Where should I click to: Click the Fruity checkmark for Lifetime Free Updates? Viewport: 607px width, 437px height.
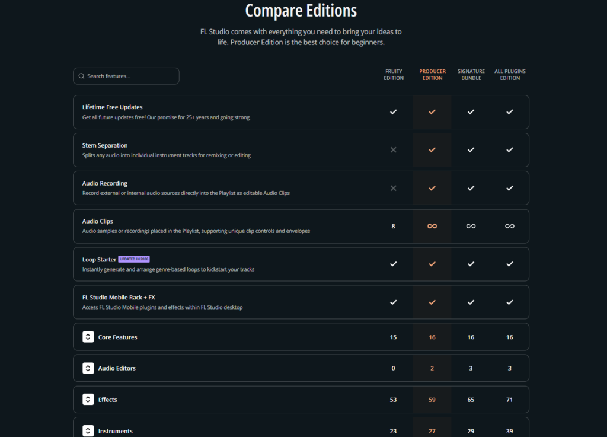[394, 112]
